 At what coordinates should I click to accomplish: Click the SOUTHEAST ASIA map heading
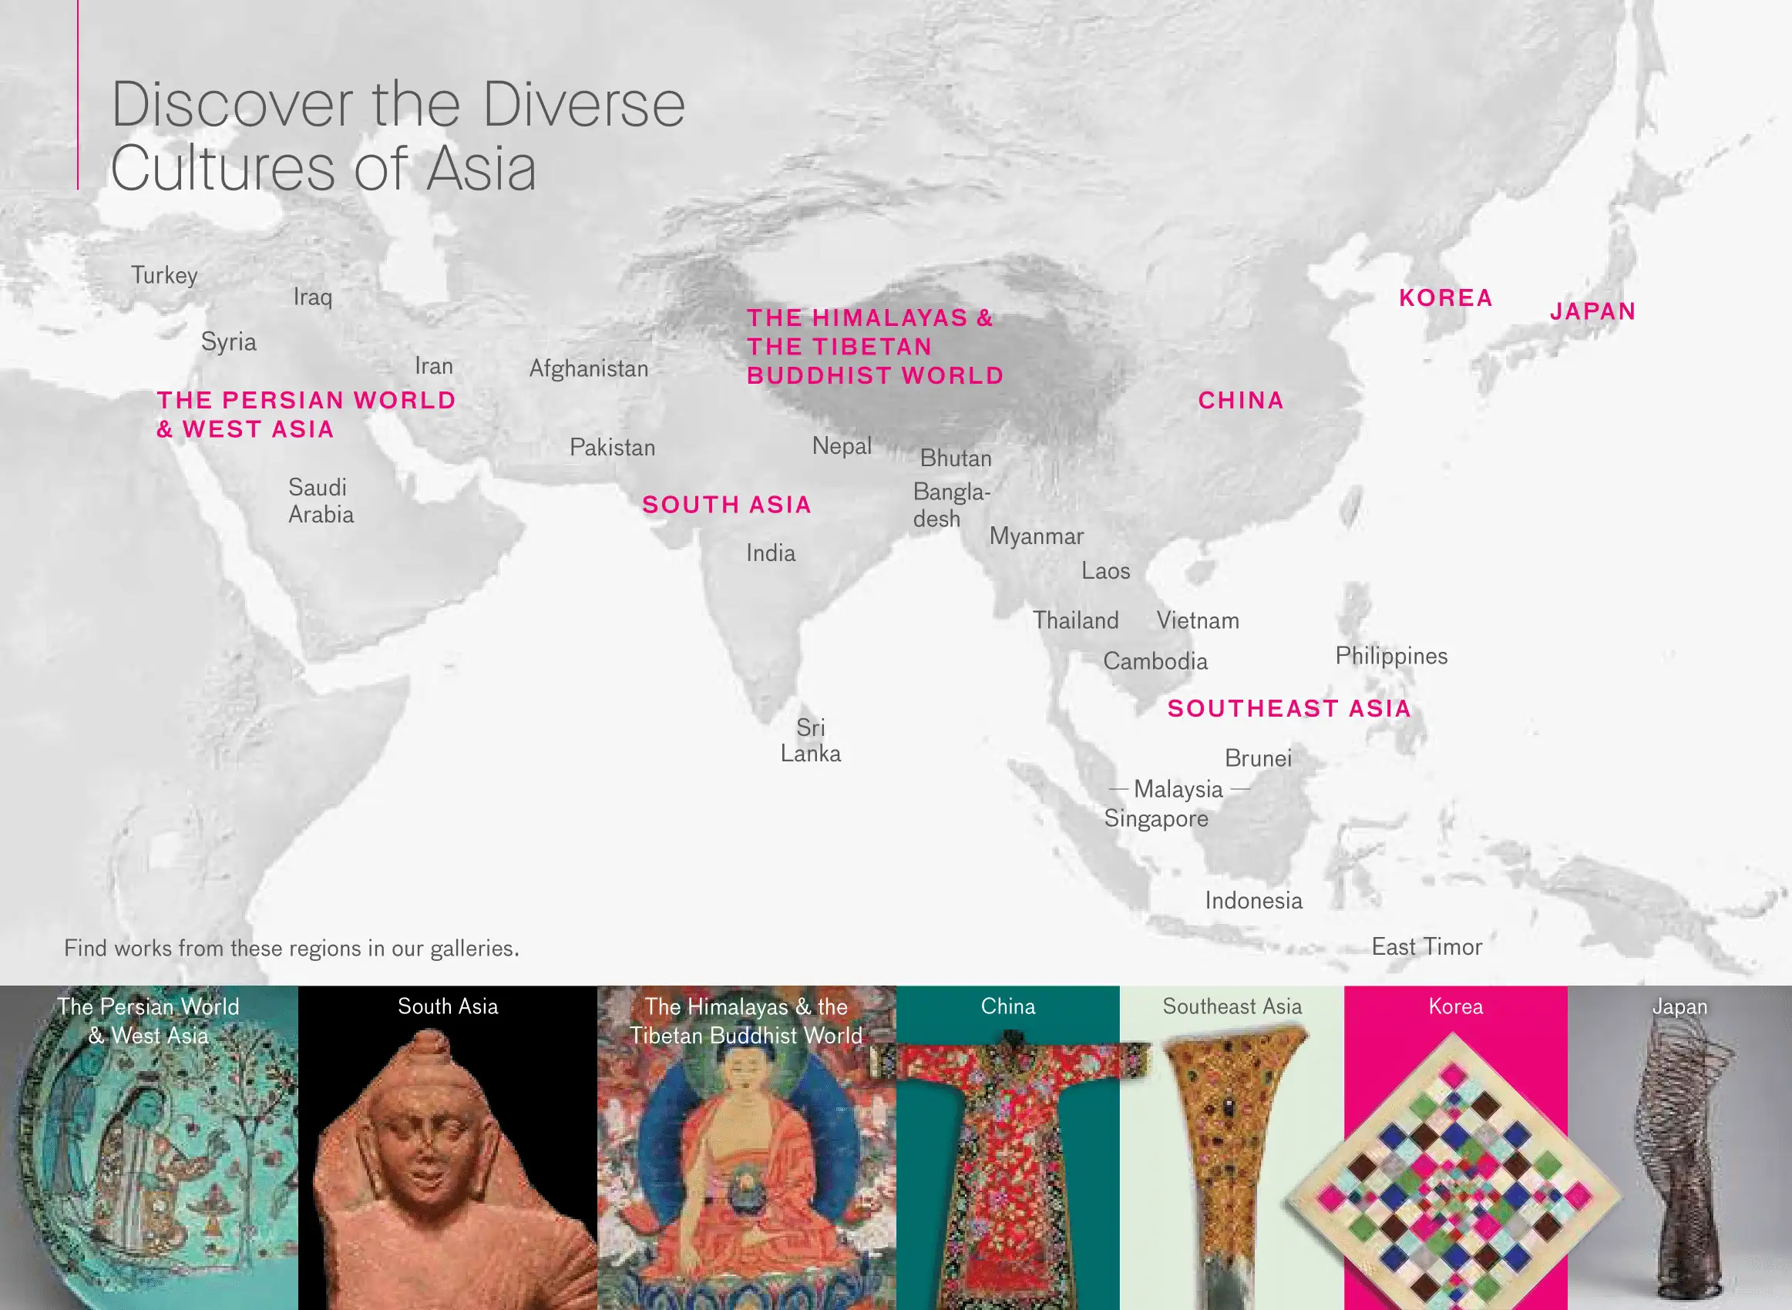tap(1289, 708)
